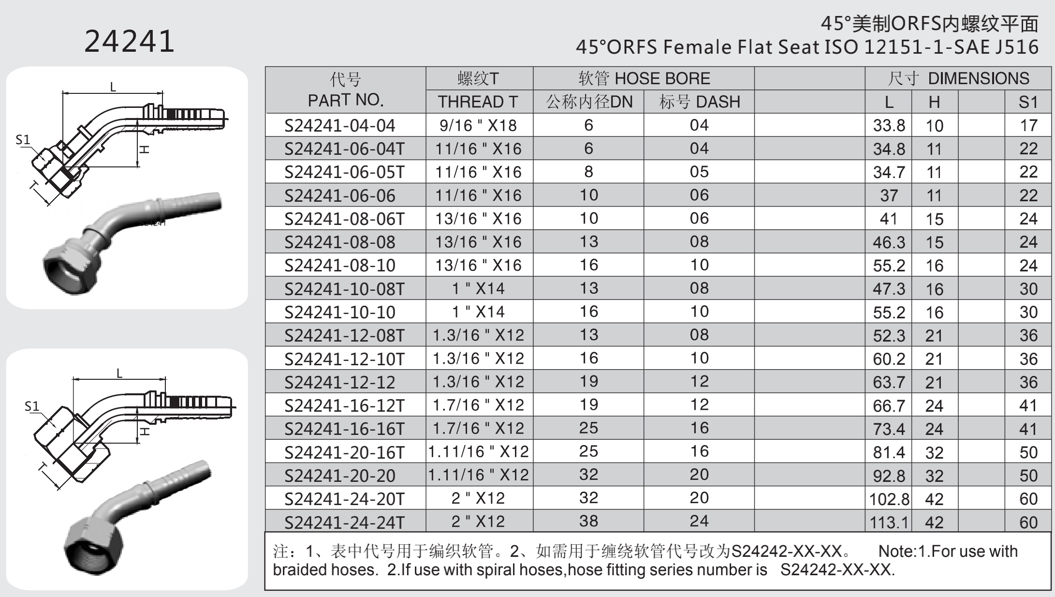Viewport: 1055px width, 597px height.
Task: Select part number S24241-24-24T
Action: pos(344,522)
